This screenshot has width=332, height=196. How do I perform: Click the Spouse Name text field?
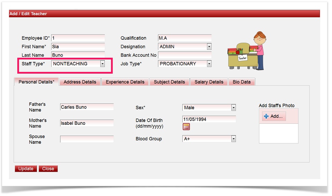87,139
